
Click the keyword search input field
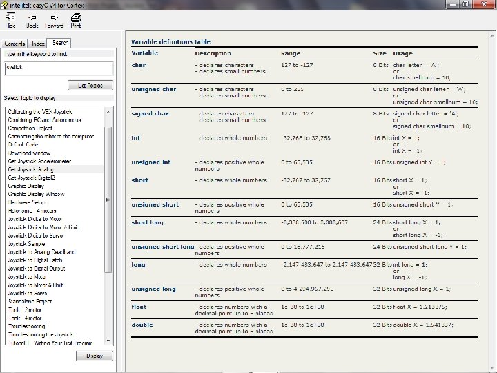(x=59, y=68)
